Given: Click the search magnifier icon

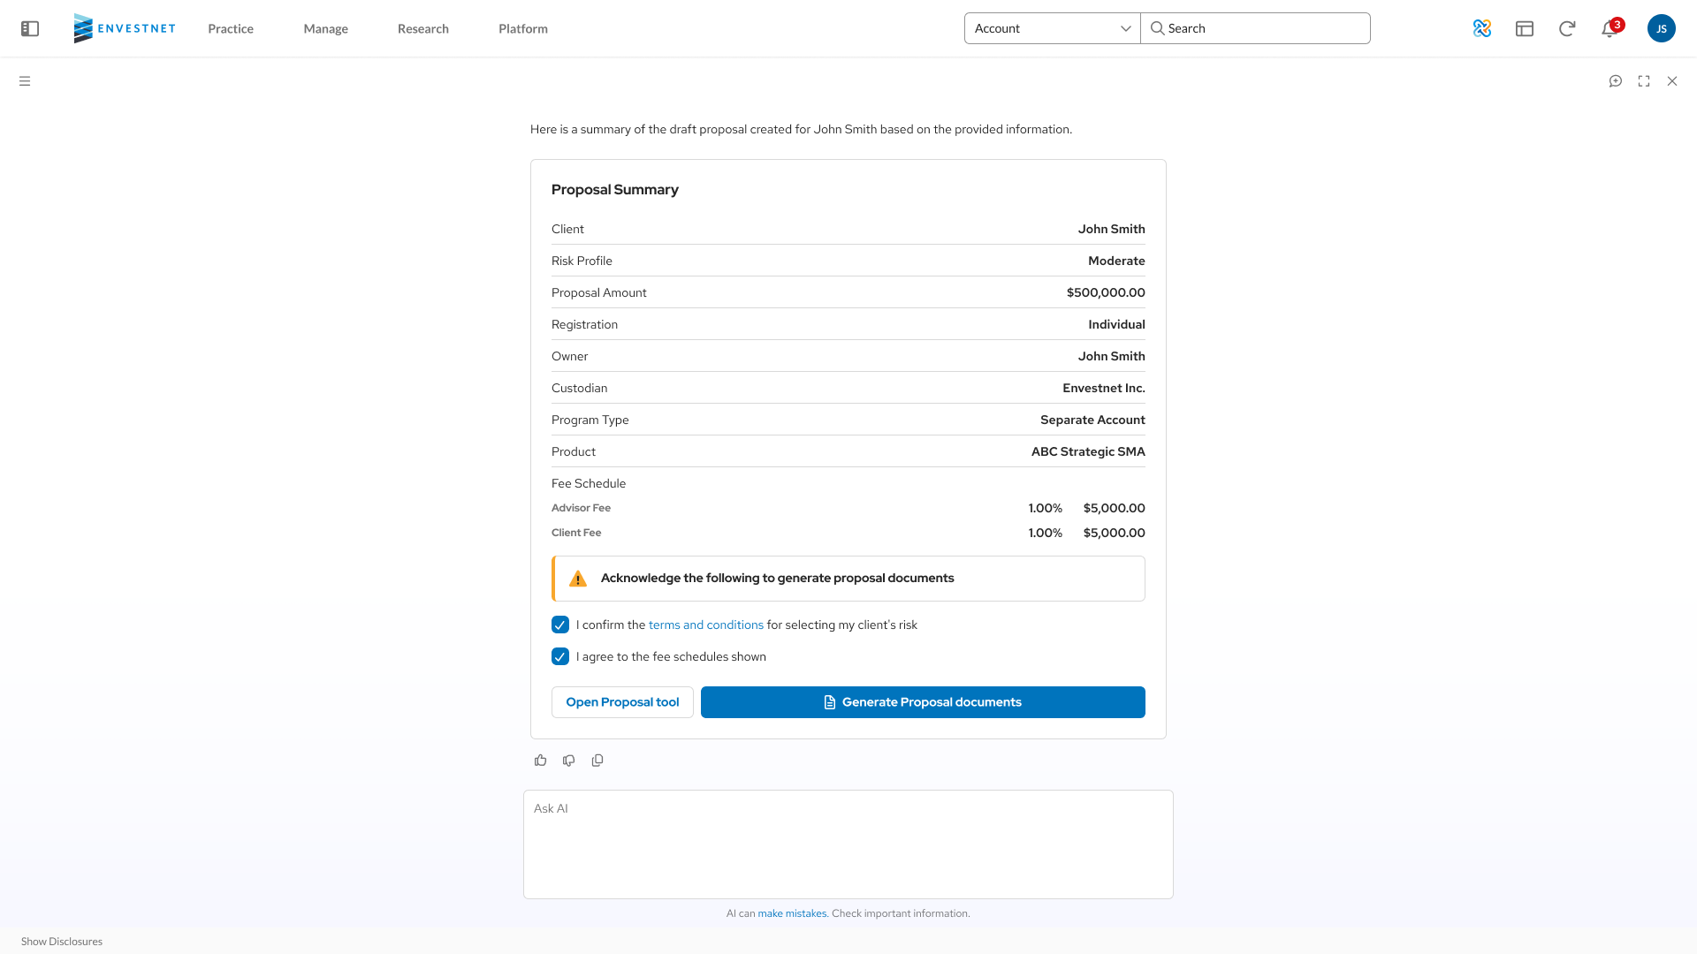Looking at the screenshot, I should coord(1157,28).
